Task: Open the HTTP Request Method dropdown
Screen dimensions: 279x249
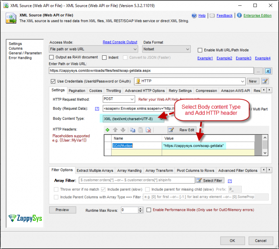Action: pos(132,99)
